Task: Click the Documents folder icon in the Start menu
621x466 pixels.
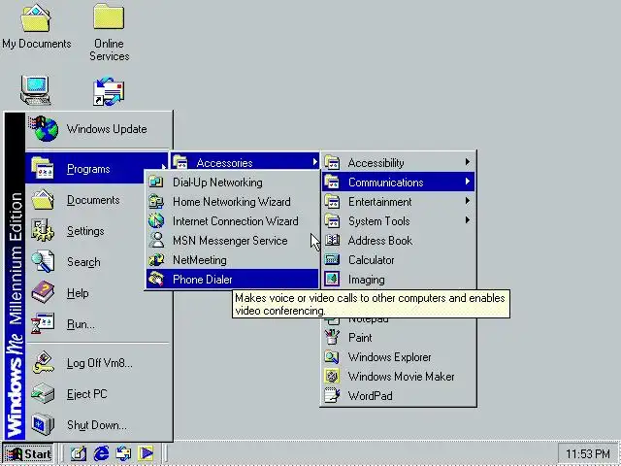Action: pyautogui.click(x=43, y=199)
